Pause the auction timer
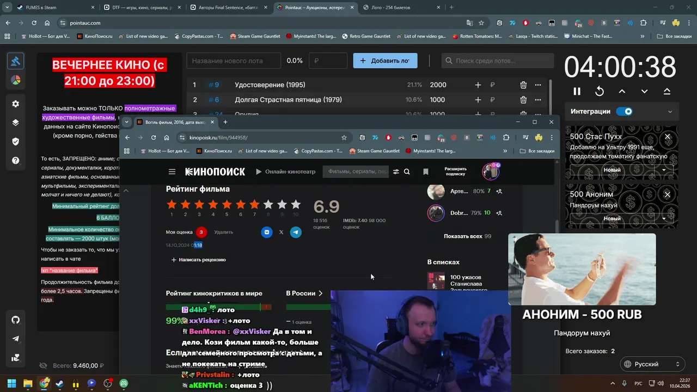The image size is (697, 392). (577, 91)
